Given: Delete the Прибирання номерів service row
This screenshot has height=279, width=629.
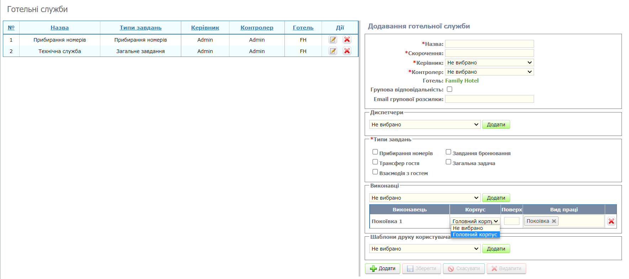Looking at the screenshot, I should tap(347, 40).
